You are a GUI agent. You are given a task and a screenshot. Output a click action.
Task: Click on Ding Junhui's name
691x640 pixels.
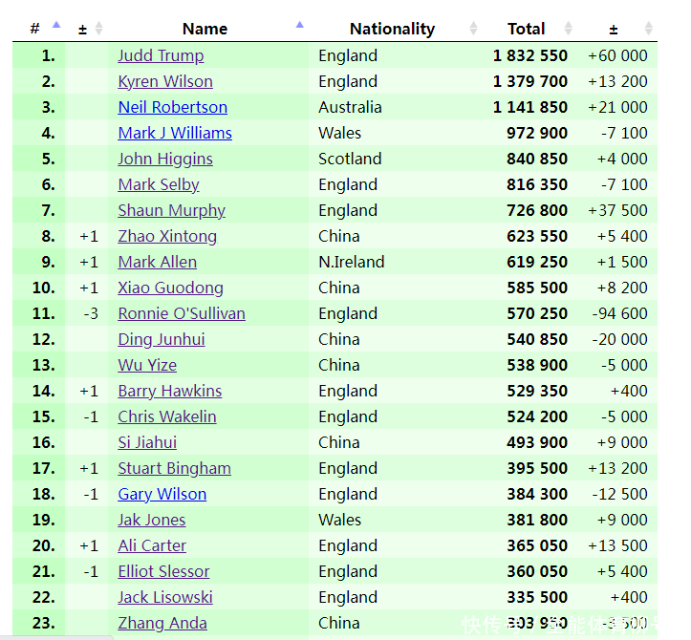(x=162, y=339)
